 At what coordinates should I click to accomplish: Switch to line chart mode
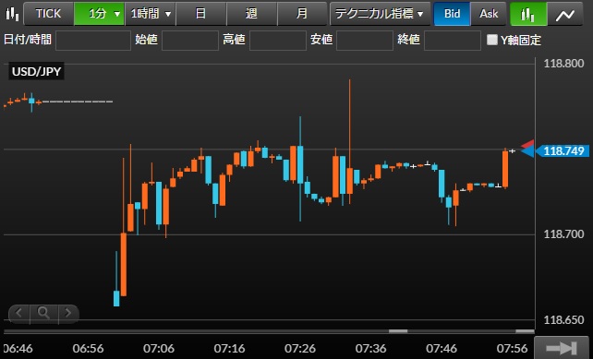click(565, 14)
